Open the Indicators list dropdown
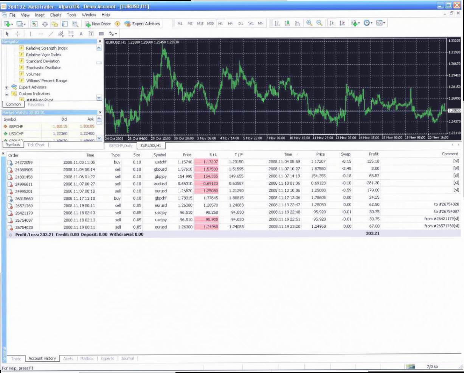The height and width of the screenshot is (373, 464). pyautogui.click(x=355, y=23)
